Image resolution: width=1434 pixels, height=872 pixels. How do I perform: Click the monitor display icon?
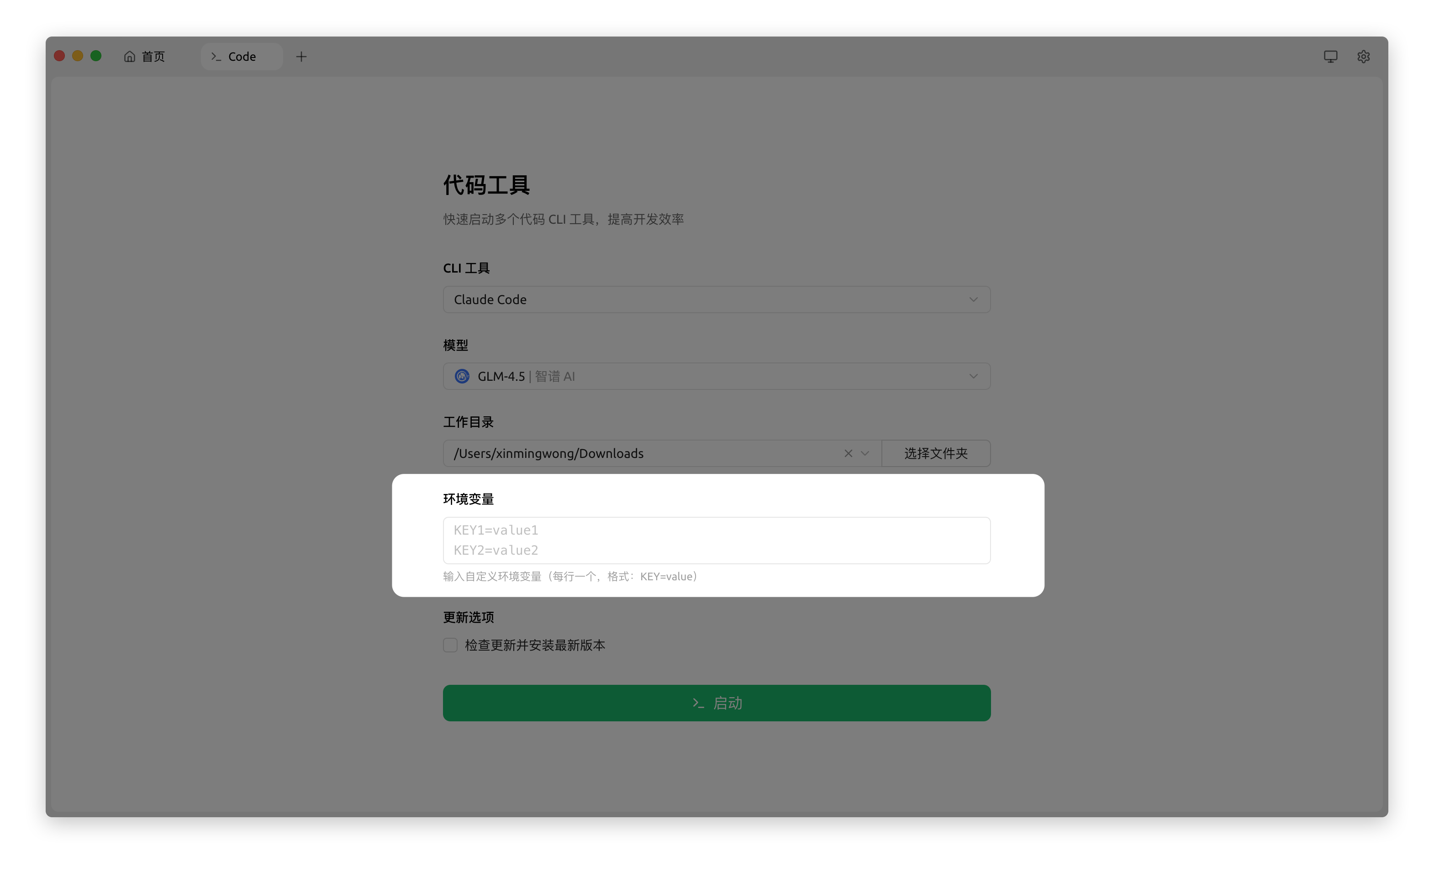click(x=1330, y=57)
